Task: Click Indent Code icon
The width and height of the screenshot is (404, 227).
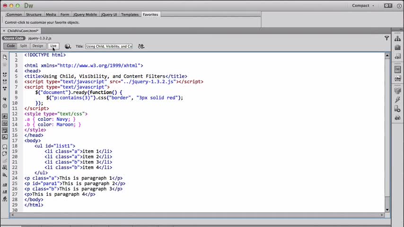Action: click(5, 185)
